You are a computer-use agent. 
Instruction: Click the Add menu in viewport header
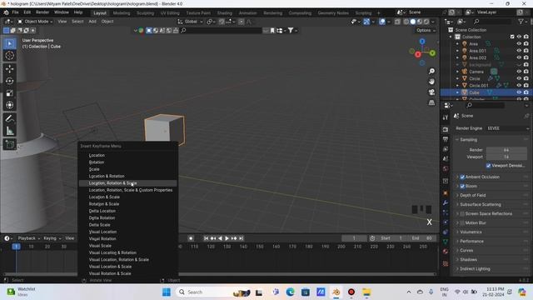pos(92,22)
